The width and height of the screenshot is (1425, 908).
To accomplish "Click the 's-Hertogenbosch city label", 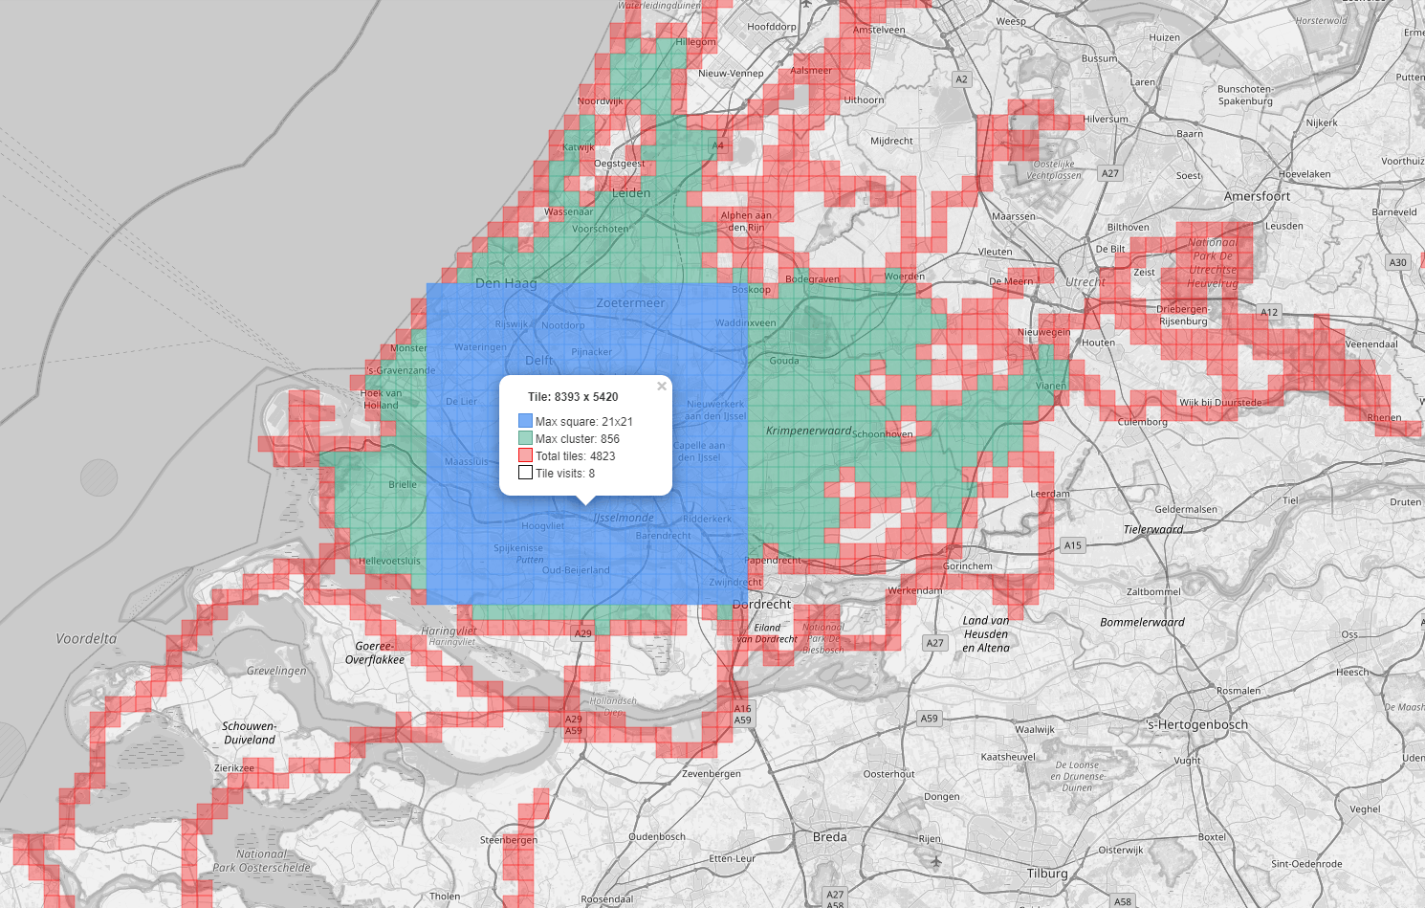I will tap(1196, 725).
